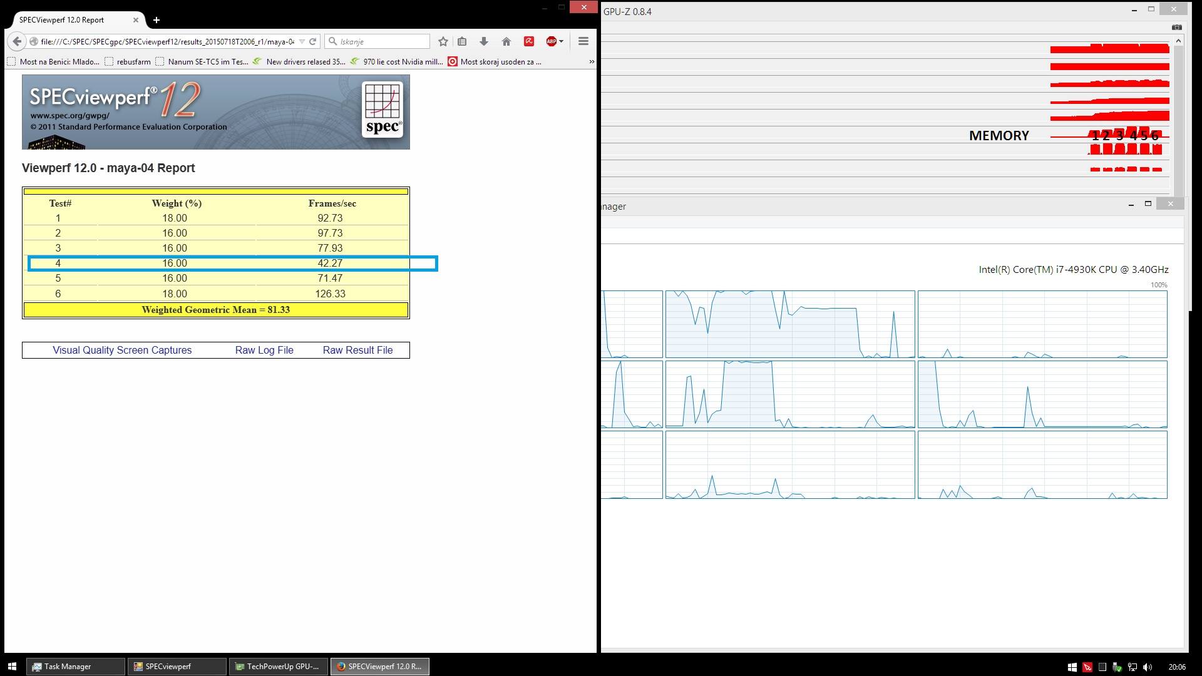Click the Weighted Geometric Mean = 81.33 row
Viewport: 1202px width, 676px height.
point(216,310)
